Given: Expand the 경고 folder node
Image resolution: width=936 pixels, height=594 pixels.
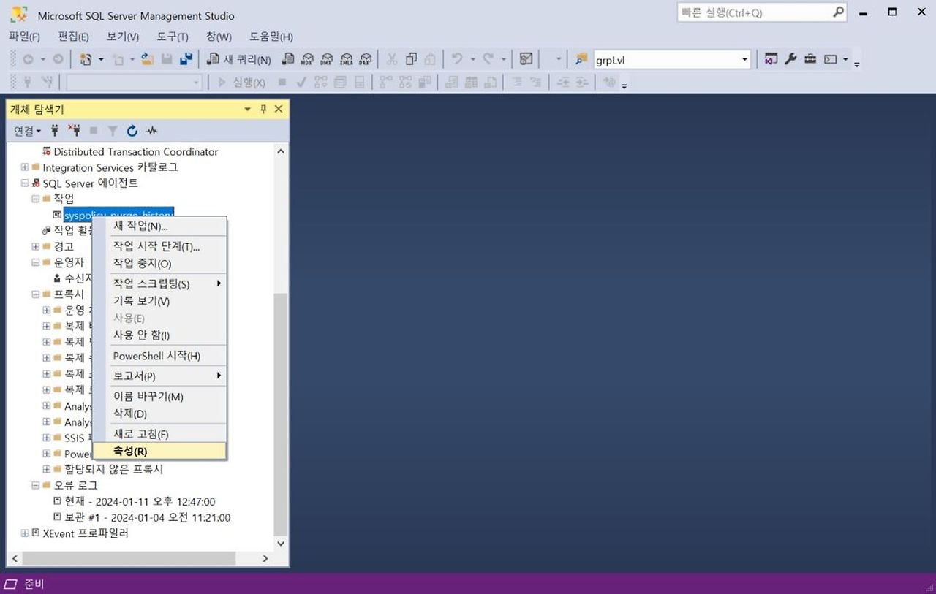Looking at the screenshot, I should click(x=35, y=246).
